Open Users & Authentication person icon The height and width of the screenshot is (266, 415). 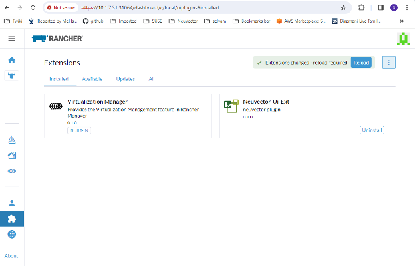[11, 203]
